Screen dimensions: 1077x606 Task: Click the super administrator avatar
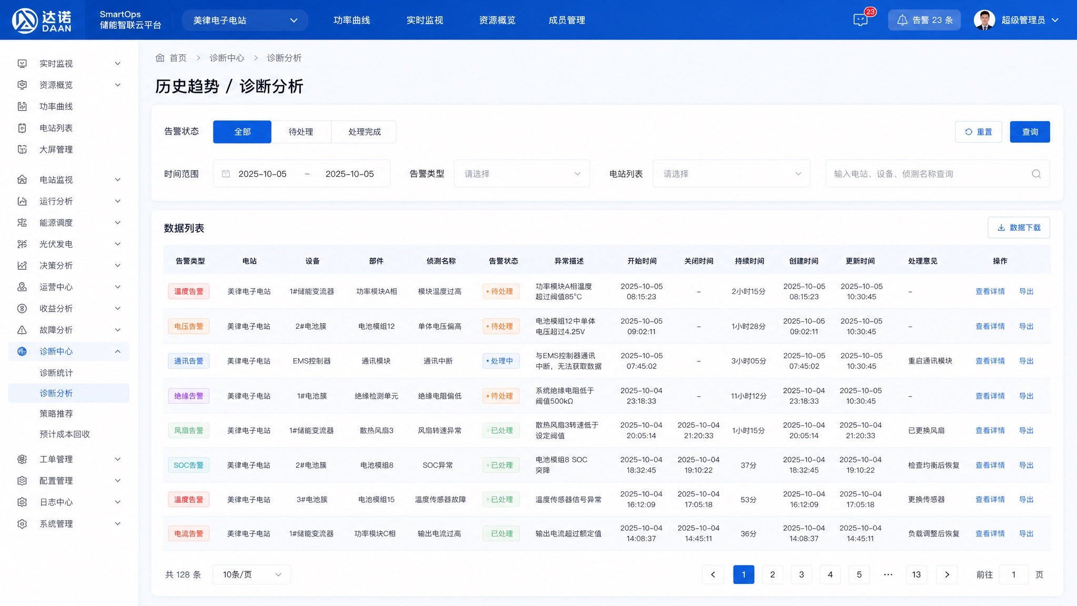tap(984, 20)
